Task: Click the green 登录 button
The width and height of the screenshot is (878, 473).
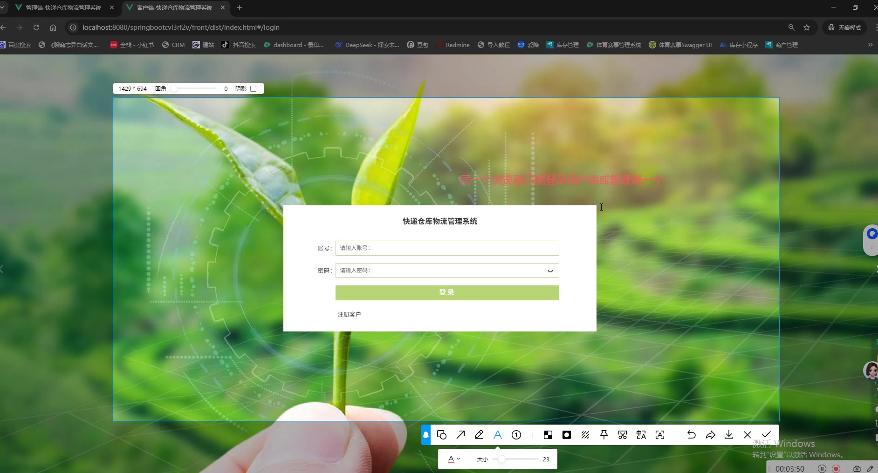Action: coord(447,292)
